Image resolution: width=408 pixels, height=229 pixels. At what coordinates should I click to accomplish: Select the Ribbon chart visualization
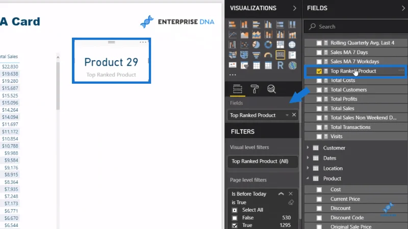pyautogui.click(x=292, y=35)
